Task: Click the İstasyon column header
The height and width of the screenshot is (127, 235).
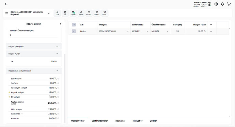Action: [103, 25]
